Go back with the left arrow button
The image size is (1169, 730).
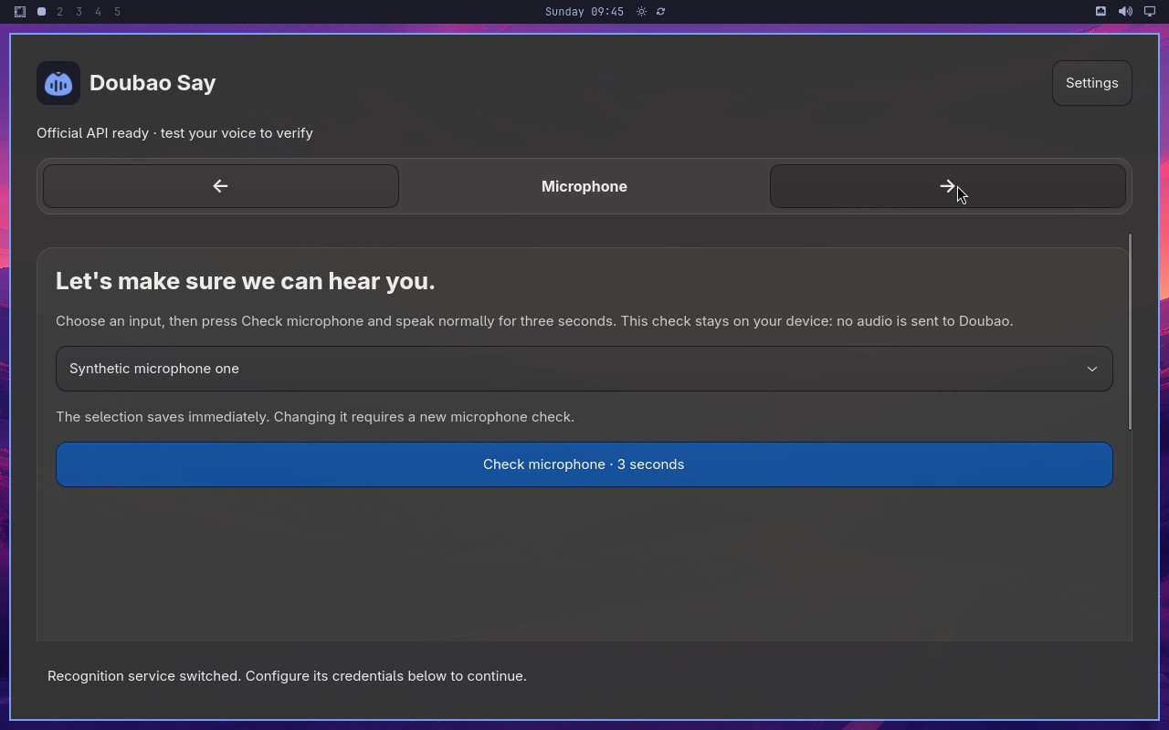(220, 186)
